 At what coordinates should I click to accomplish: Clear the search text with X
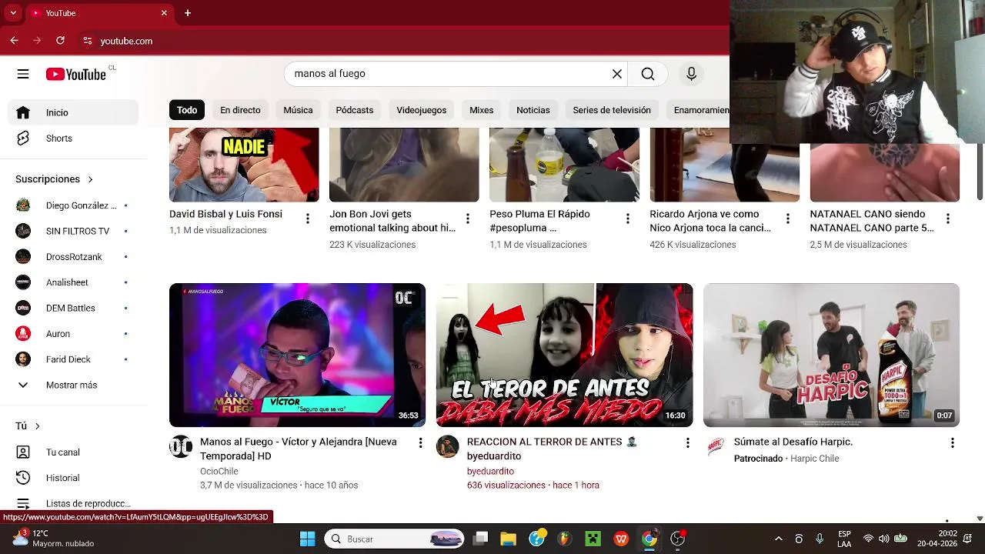(617, 74)
